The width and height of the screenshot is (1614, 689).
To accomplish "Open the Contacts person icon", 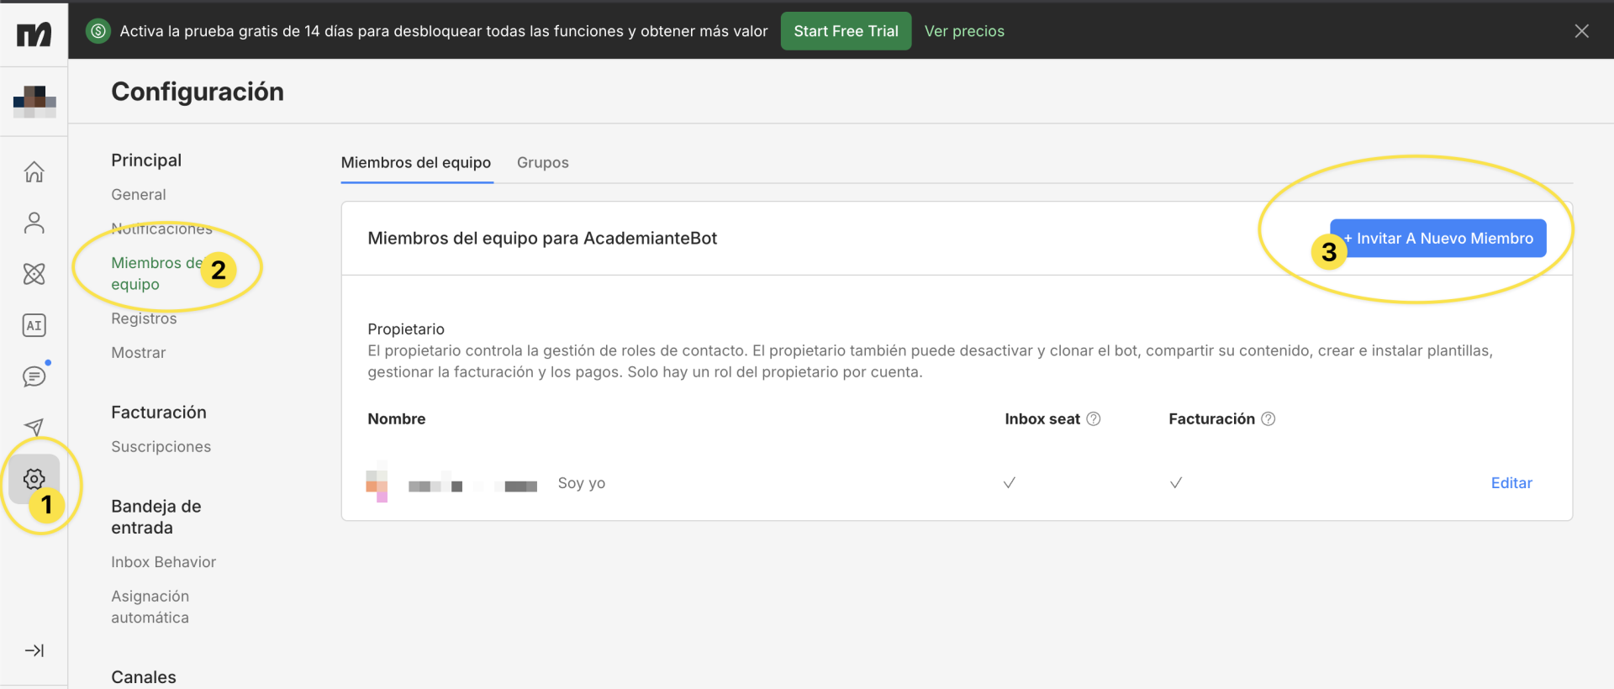I will tap(34, 223).
